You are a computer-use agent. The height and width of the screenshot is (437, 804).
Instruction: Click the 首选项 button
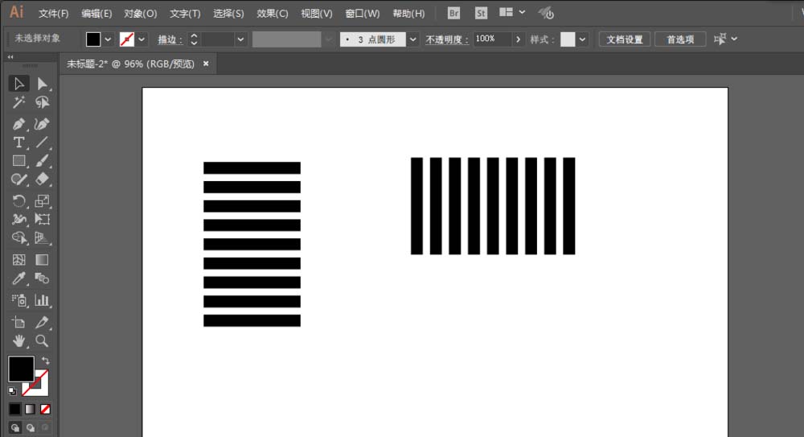pos(680,39)
